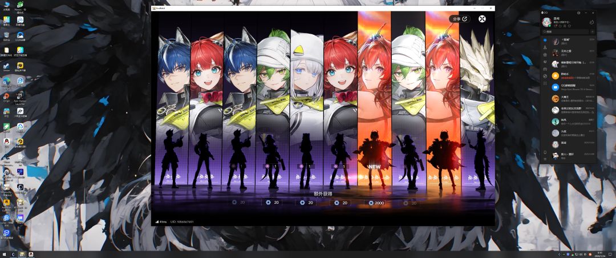Open the Rockstar Games desktop icon

(7, 204)
